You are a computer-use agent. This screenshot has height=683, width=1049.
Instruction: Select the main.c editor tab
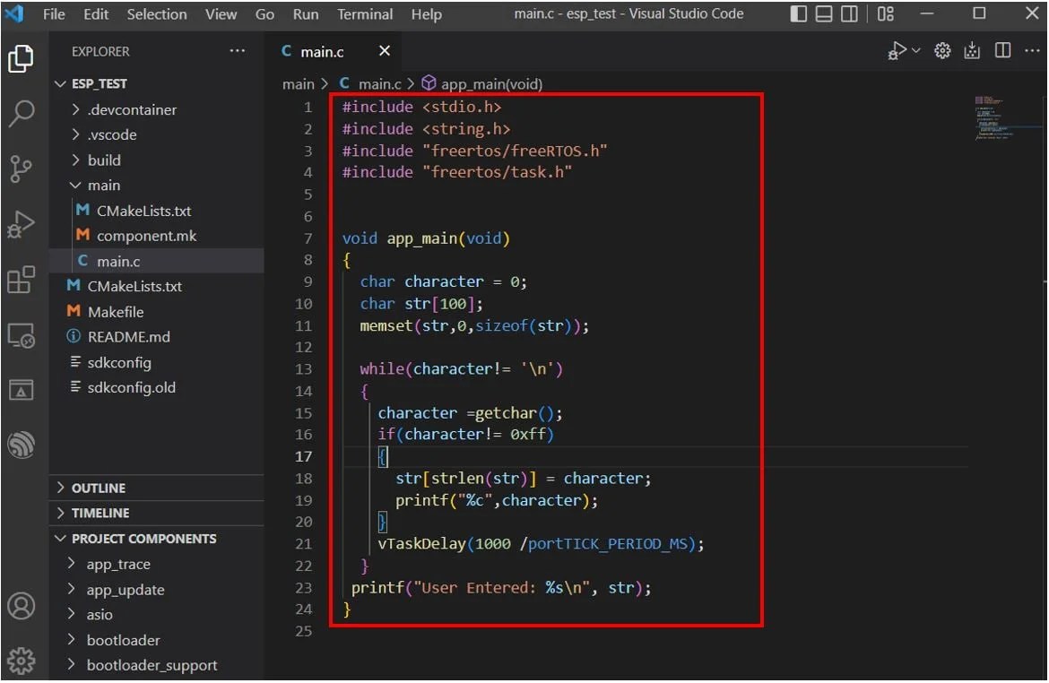pyautogui.click(x=321, y=51)
